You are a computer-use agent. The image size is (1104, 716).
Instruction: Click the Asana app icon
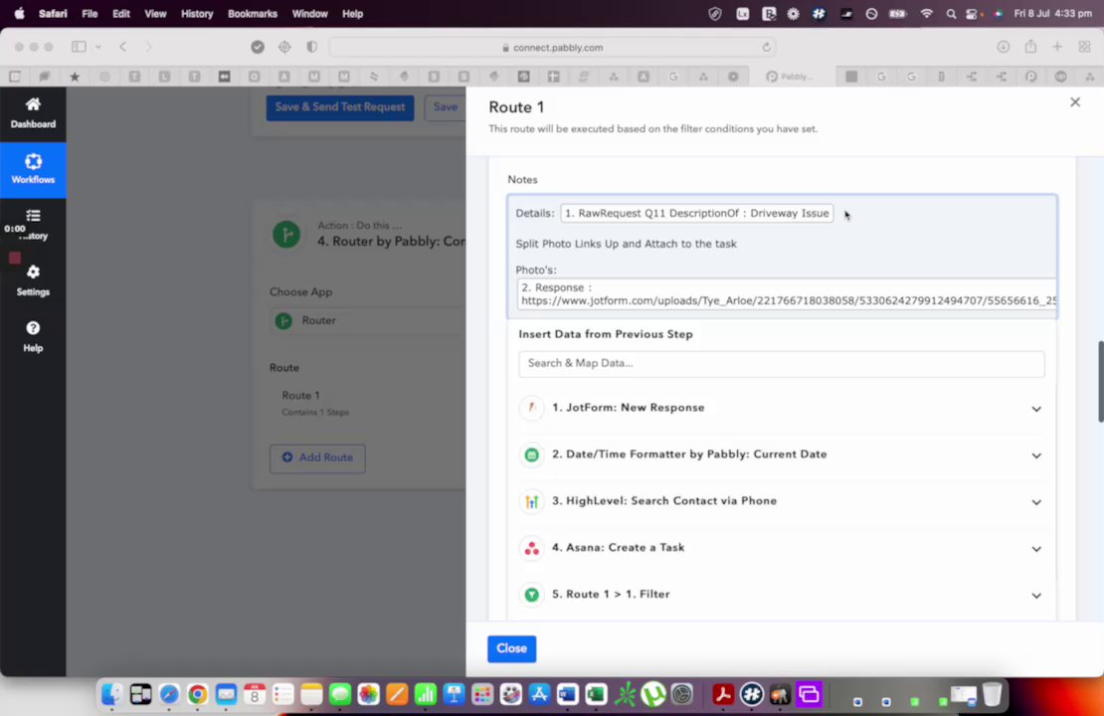[x=531, y=548]
